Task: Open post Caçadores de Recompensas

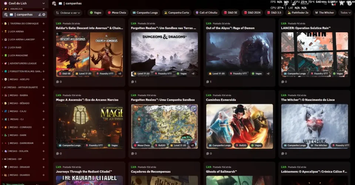Action: (151, 172)
